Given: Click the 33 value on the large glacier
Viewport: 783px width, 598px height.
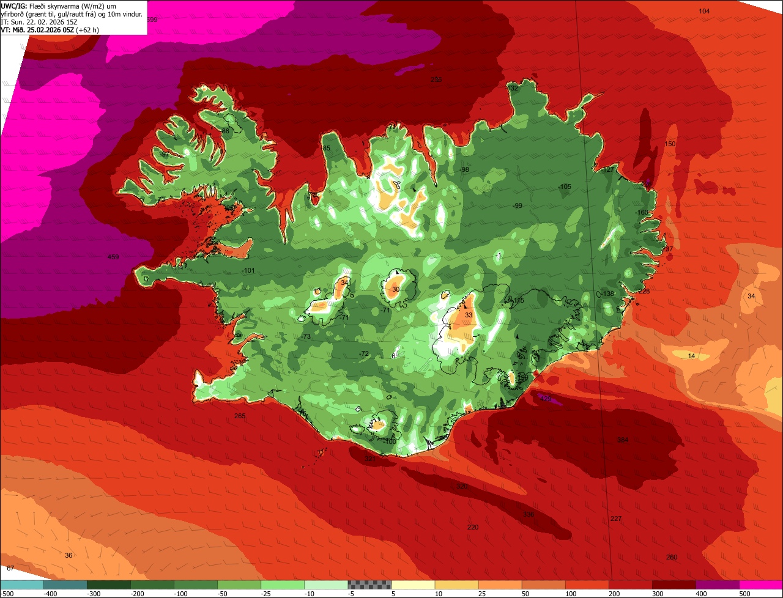Looking at the screenshot, I should tap(469, 315).
